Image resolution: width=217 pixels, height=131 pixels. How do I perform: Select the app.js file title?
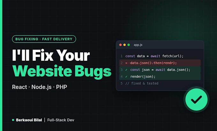click(x=138, y=45)
